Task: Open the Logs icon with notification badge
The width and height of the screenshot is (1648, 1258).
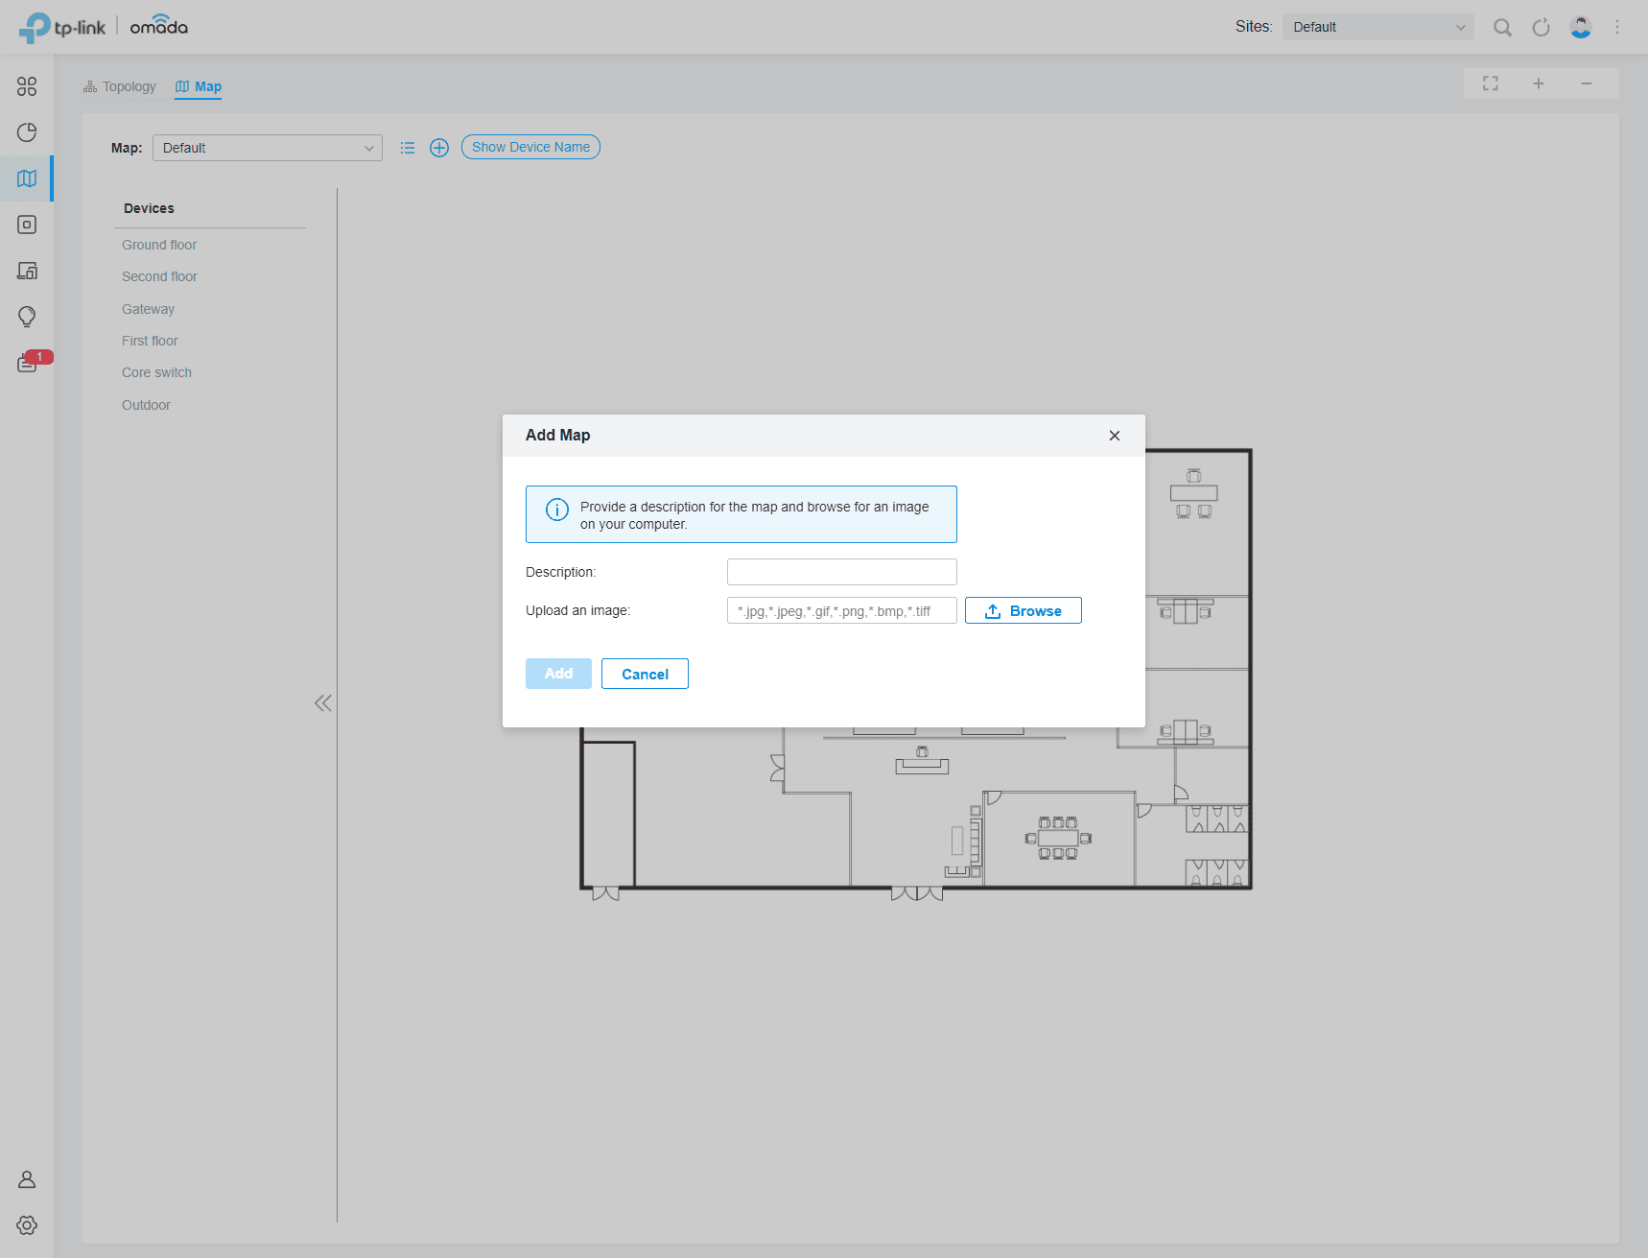Action: [x=29, y=363]
